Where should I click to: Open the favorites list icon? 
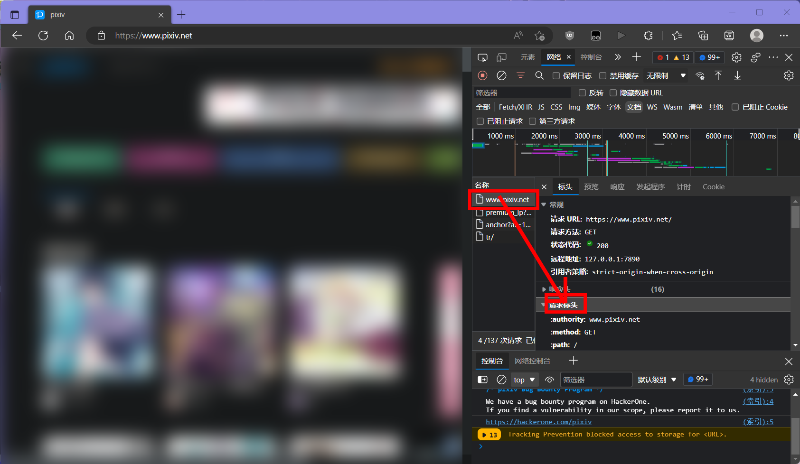pos(677,36)
